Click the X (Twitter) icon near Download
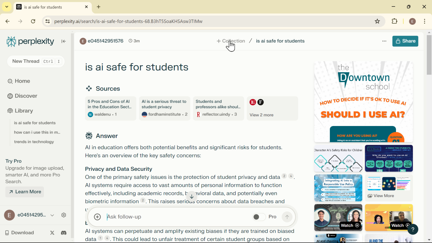Viewport: 432px width, 243px height. pos(52,233)
